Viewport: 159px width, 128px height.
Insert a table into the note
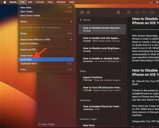coord(152,12)
